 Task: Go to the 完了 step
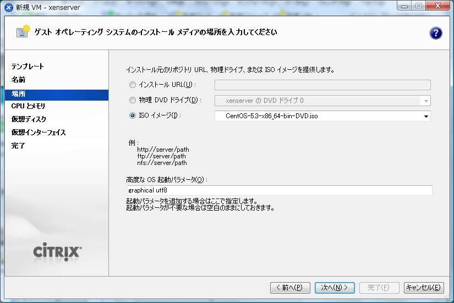click(x=18, y=146)
